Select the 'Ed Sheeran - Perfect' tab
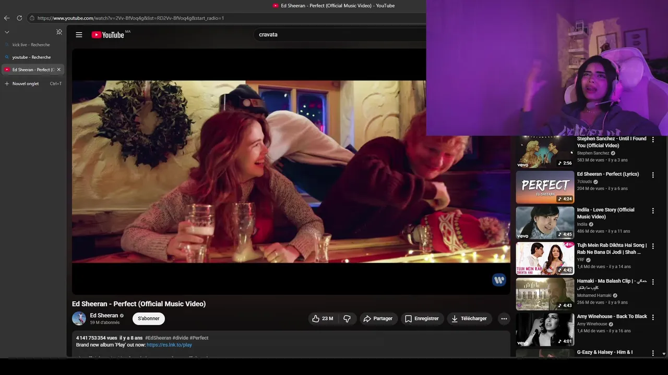This screenshot has width=668, height=375. 33,69
